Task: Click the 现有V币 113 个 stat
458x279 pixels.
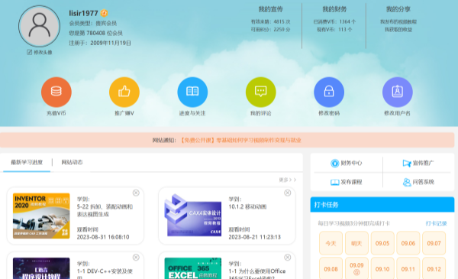Action: point(334,30)
